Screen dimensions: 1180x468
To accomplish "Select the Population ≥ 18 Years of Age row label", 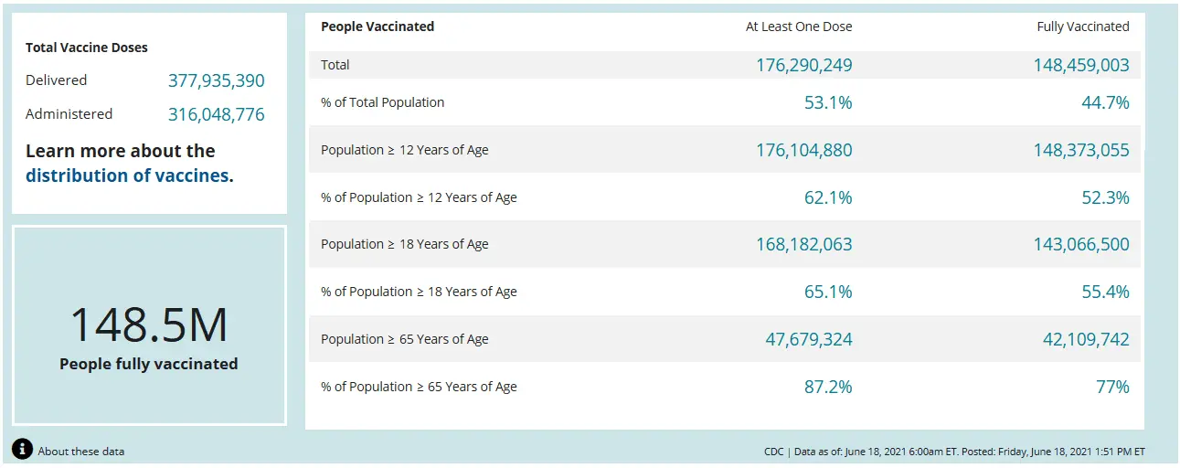I will [x=404, y=244].
